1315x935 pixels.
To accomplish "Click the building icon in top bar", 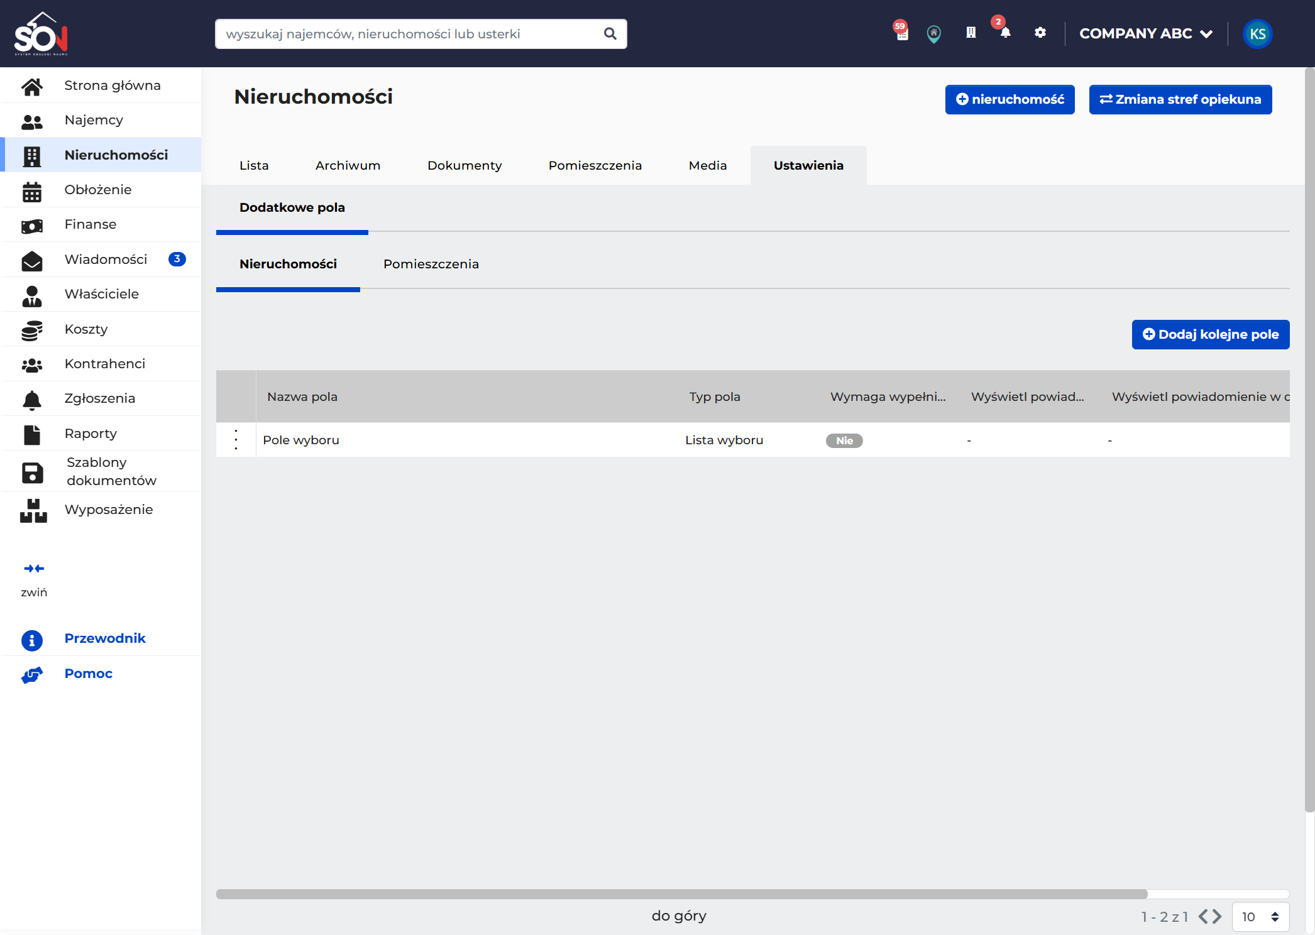I will pos(971,33).
